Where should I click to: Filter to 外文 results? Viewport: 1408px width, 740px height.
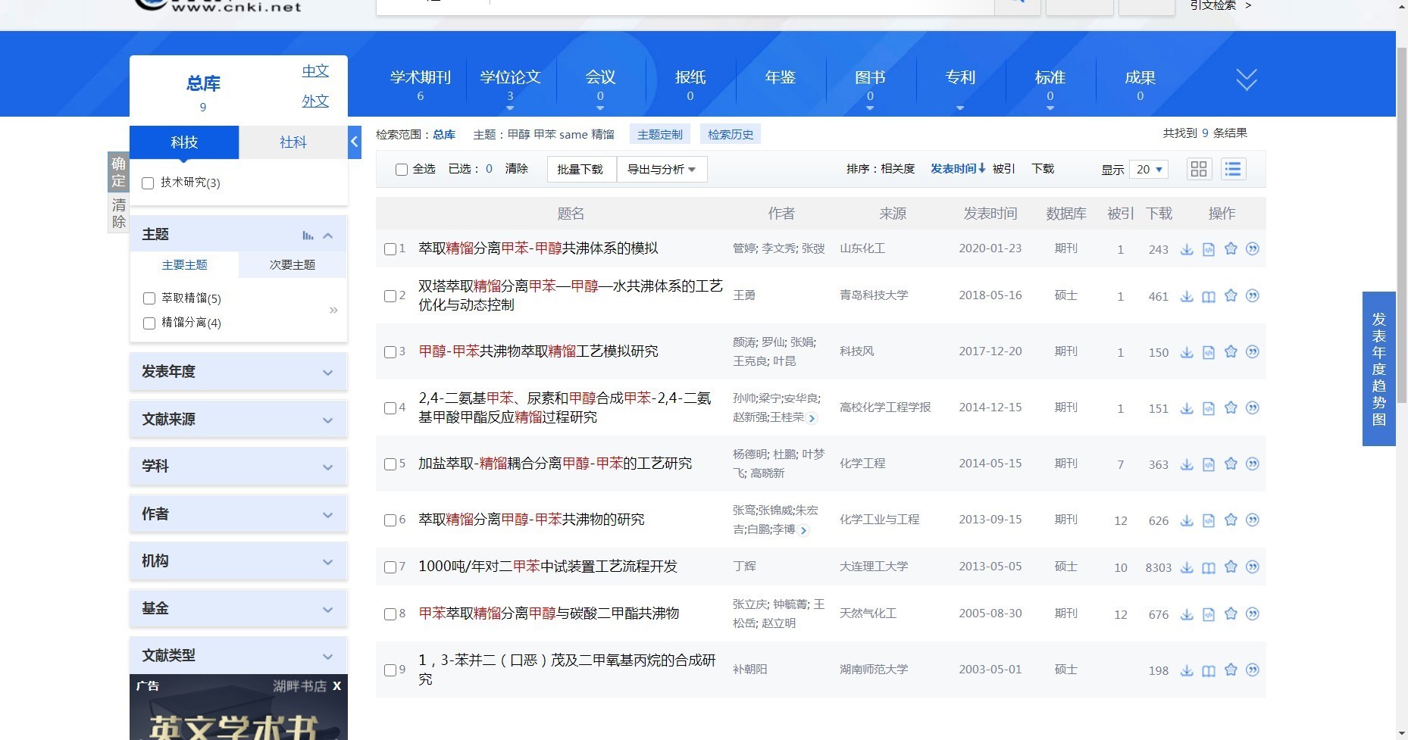(x=315, y=101)
